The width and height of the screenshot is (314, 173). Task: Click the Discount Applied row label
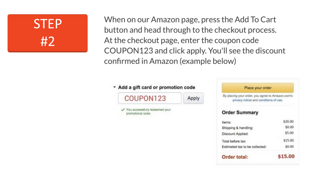[235, 134]
